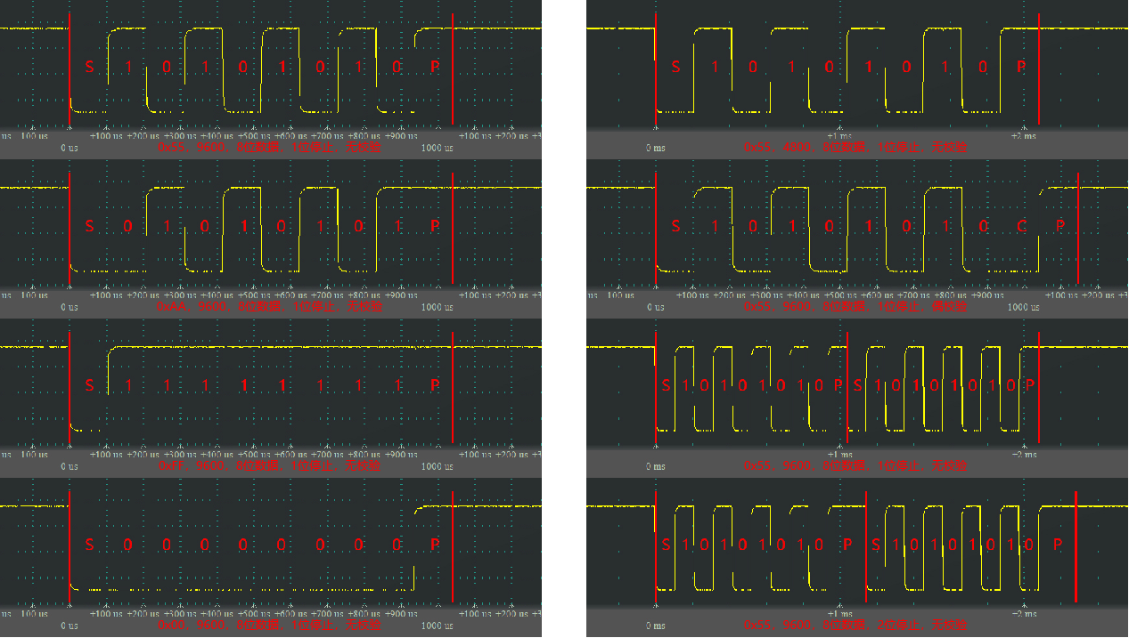Click the +1 ms tick in top-right waveform
Image resolution: width=1129 pixels, height=638 pixels.
pos(846,136)
